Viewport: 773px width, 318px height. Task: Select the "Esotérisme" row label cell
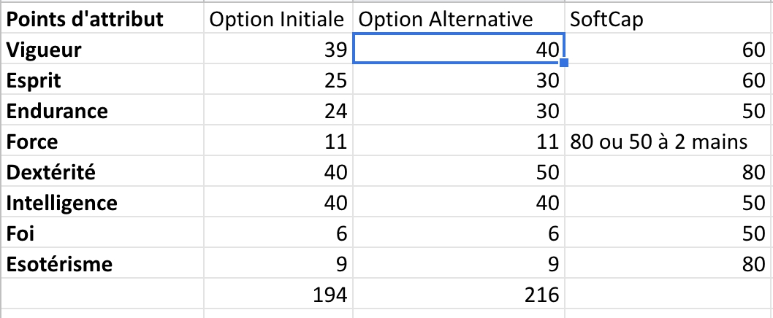(102, 264)
